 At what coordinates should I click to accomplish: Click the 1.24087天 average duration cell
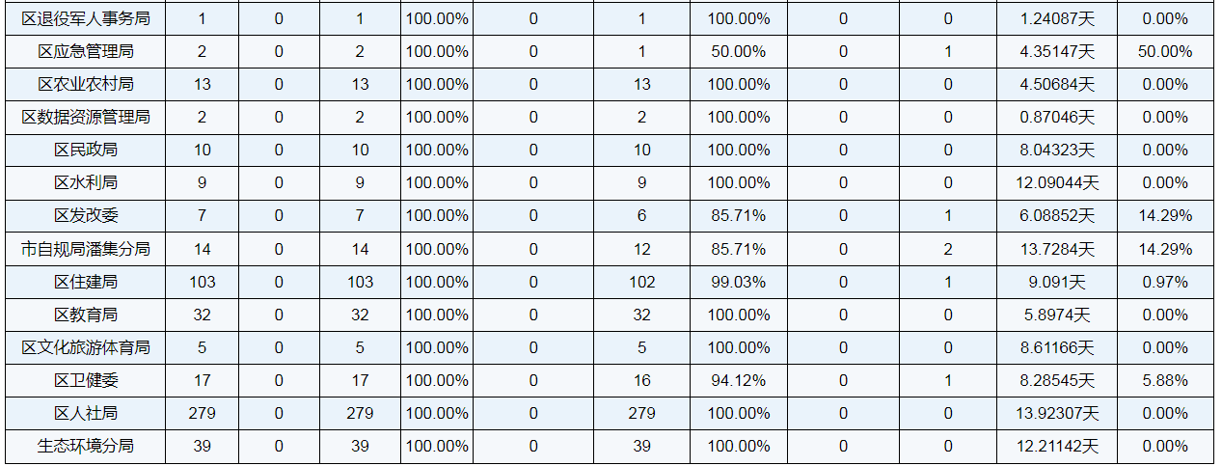1058,18
